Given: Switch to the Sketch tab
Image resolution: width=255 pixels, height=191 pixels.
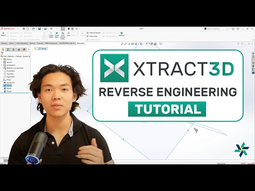Looking at the screenshot, I should click(x=12, y=43).
